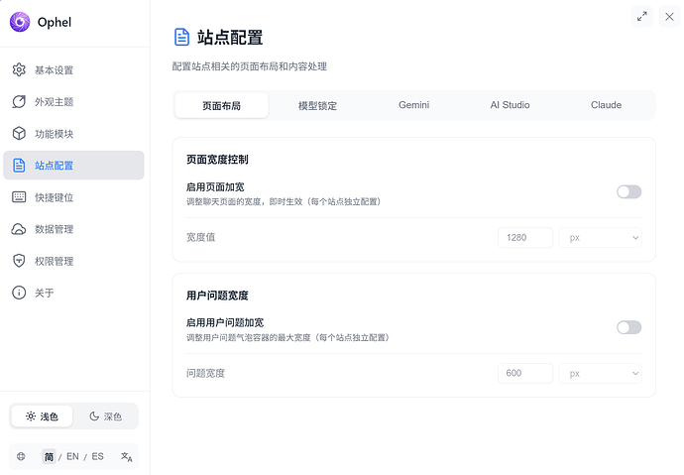Click the Ophel purple logo icon
684x475 pixels.
point(20,22)
